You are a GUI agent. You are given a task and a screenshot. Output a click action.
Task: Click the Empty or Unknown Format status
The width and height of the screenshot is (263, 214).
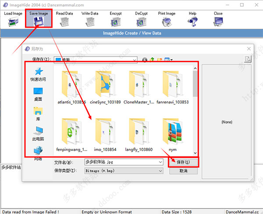click(107, 212)
